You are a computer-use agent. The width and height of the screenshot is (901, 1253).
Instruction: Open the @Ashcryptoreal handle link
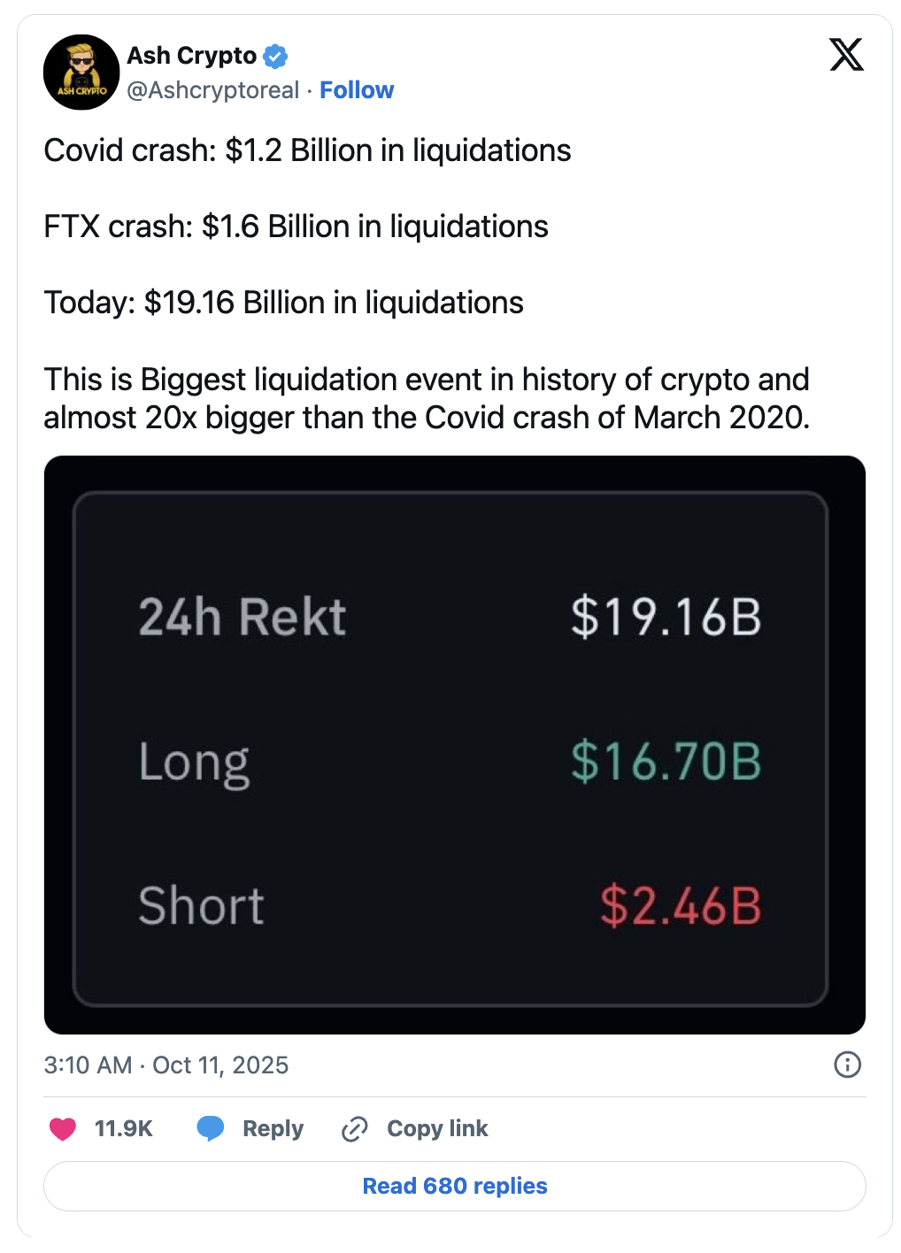[x=213, y=90]
